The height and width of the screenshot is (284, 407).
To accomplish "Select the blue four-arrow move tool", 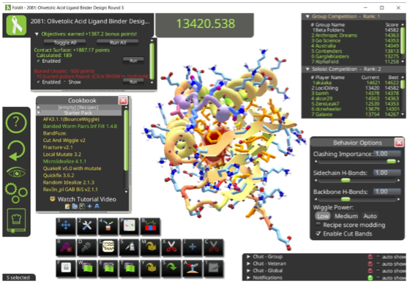I will pyautogui.click(x=66, y=225).
